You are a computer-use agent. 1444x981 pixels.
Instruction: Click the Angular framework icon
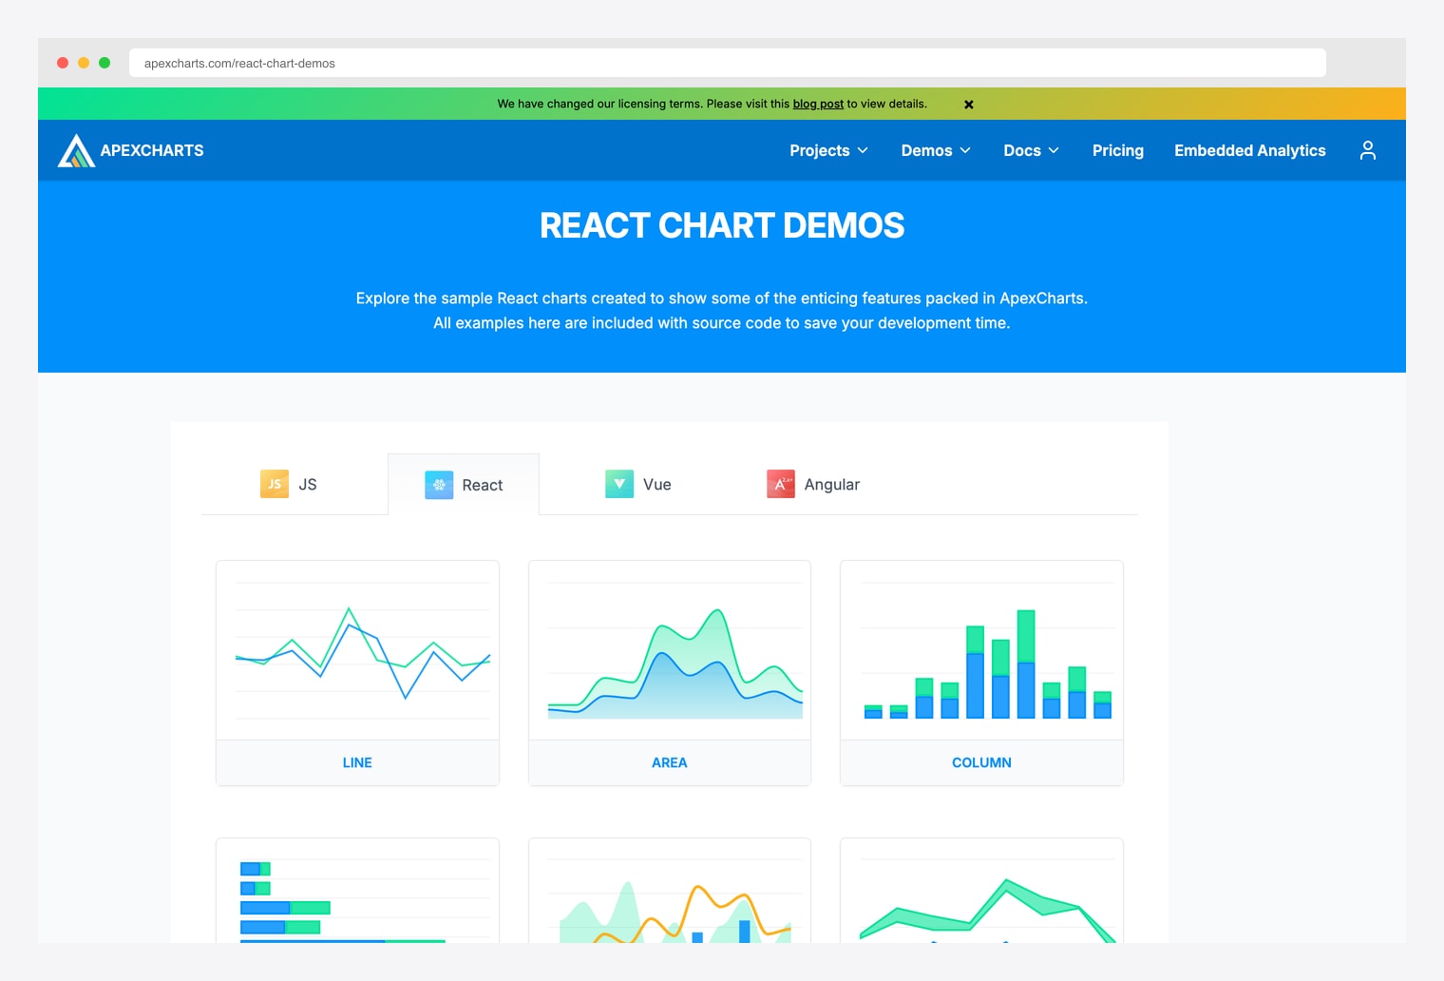pos(781,484)
